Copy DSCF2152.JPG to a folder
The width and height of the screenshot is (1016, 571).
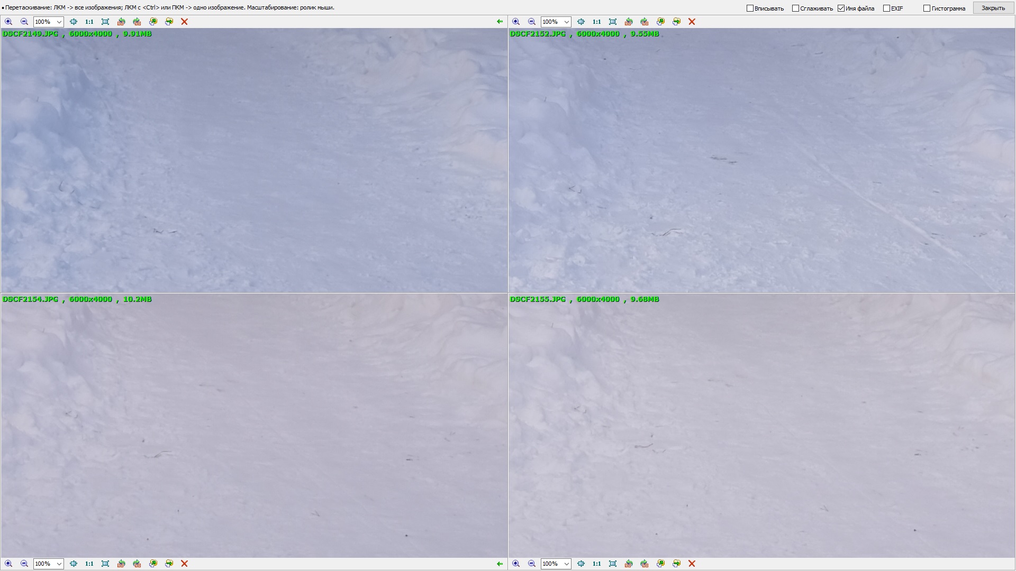tap(660, 22)
